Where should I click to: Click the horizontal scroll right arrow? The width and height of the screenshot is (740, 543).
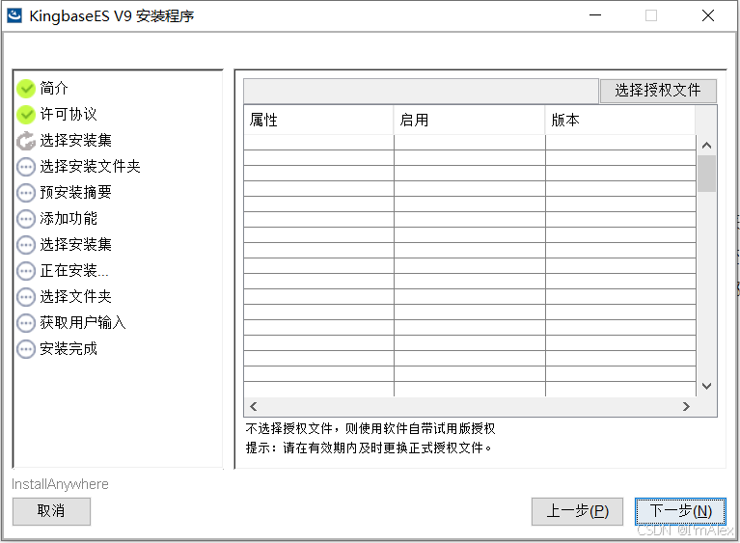click(x=686, y=406)
